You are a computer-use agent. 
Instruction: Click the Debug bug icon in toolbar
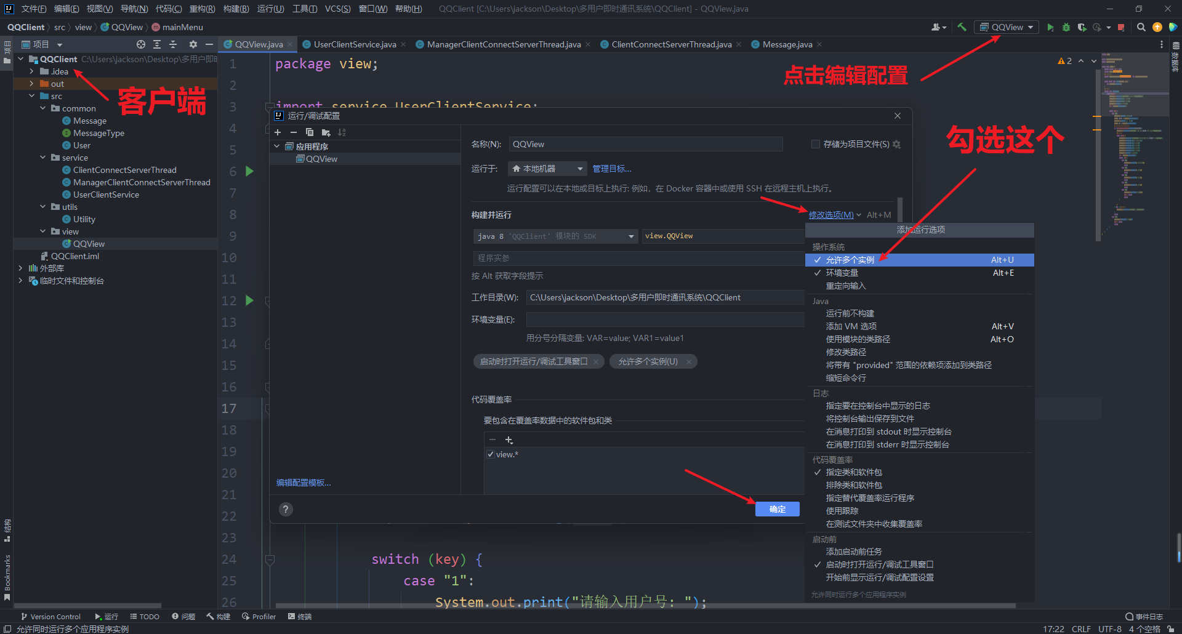click(x=1066, y=27)
